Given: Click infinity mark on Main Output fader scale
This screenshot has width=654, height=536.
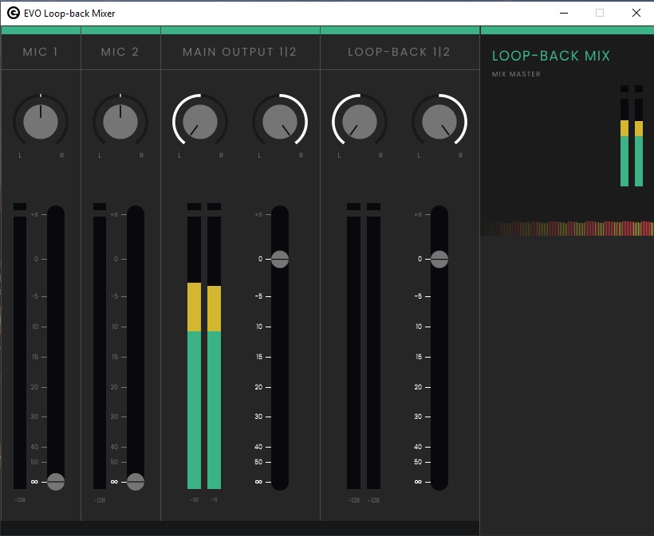Looking at the screenshot, I should point(258,482).
